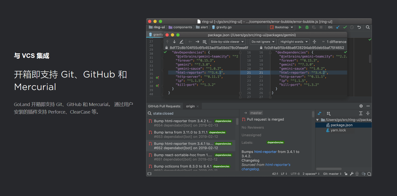Open Search Everywhere with the magnifier icon
Viewport: 397px width, 196px height.
[x=368, y=27]
